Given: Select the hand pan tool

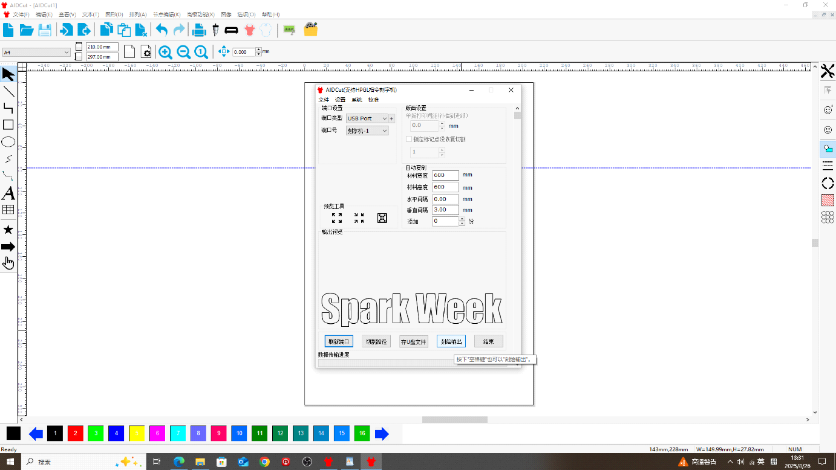Looking at the screenshot, I should pos(8,263).
